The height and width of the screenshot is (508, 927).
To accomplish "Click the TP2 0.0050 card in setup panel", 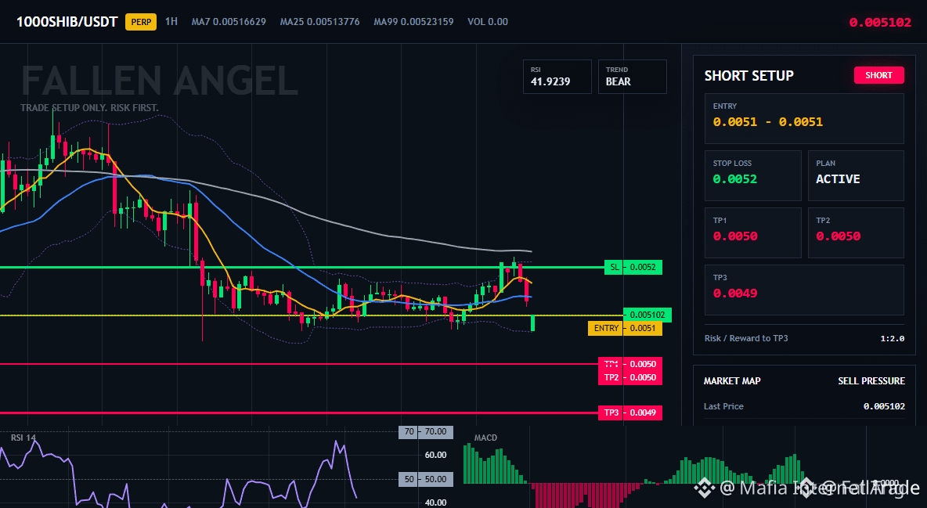I will (856, 232).
